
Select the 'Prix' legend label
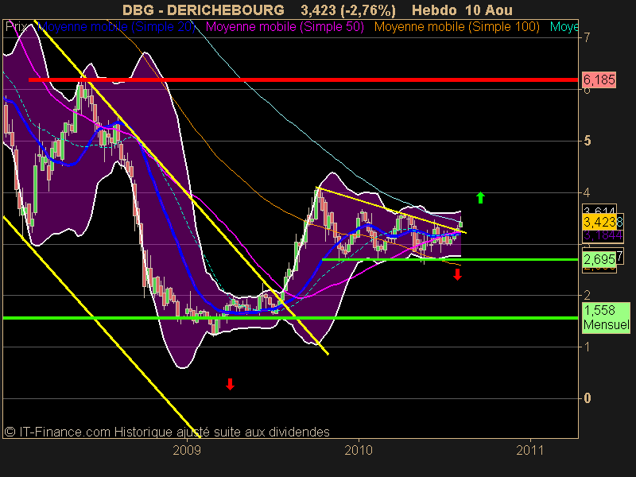point(17,27)
